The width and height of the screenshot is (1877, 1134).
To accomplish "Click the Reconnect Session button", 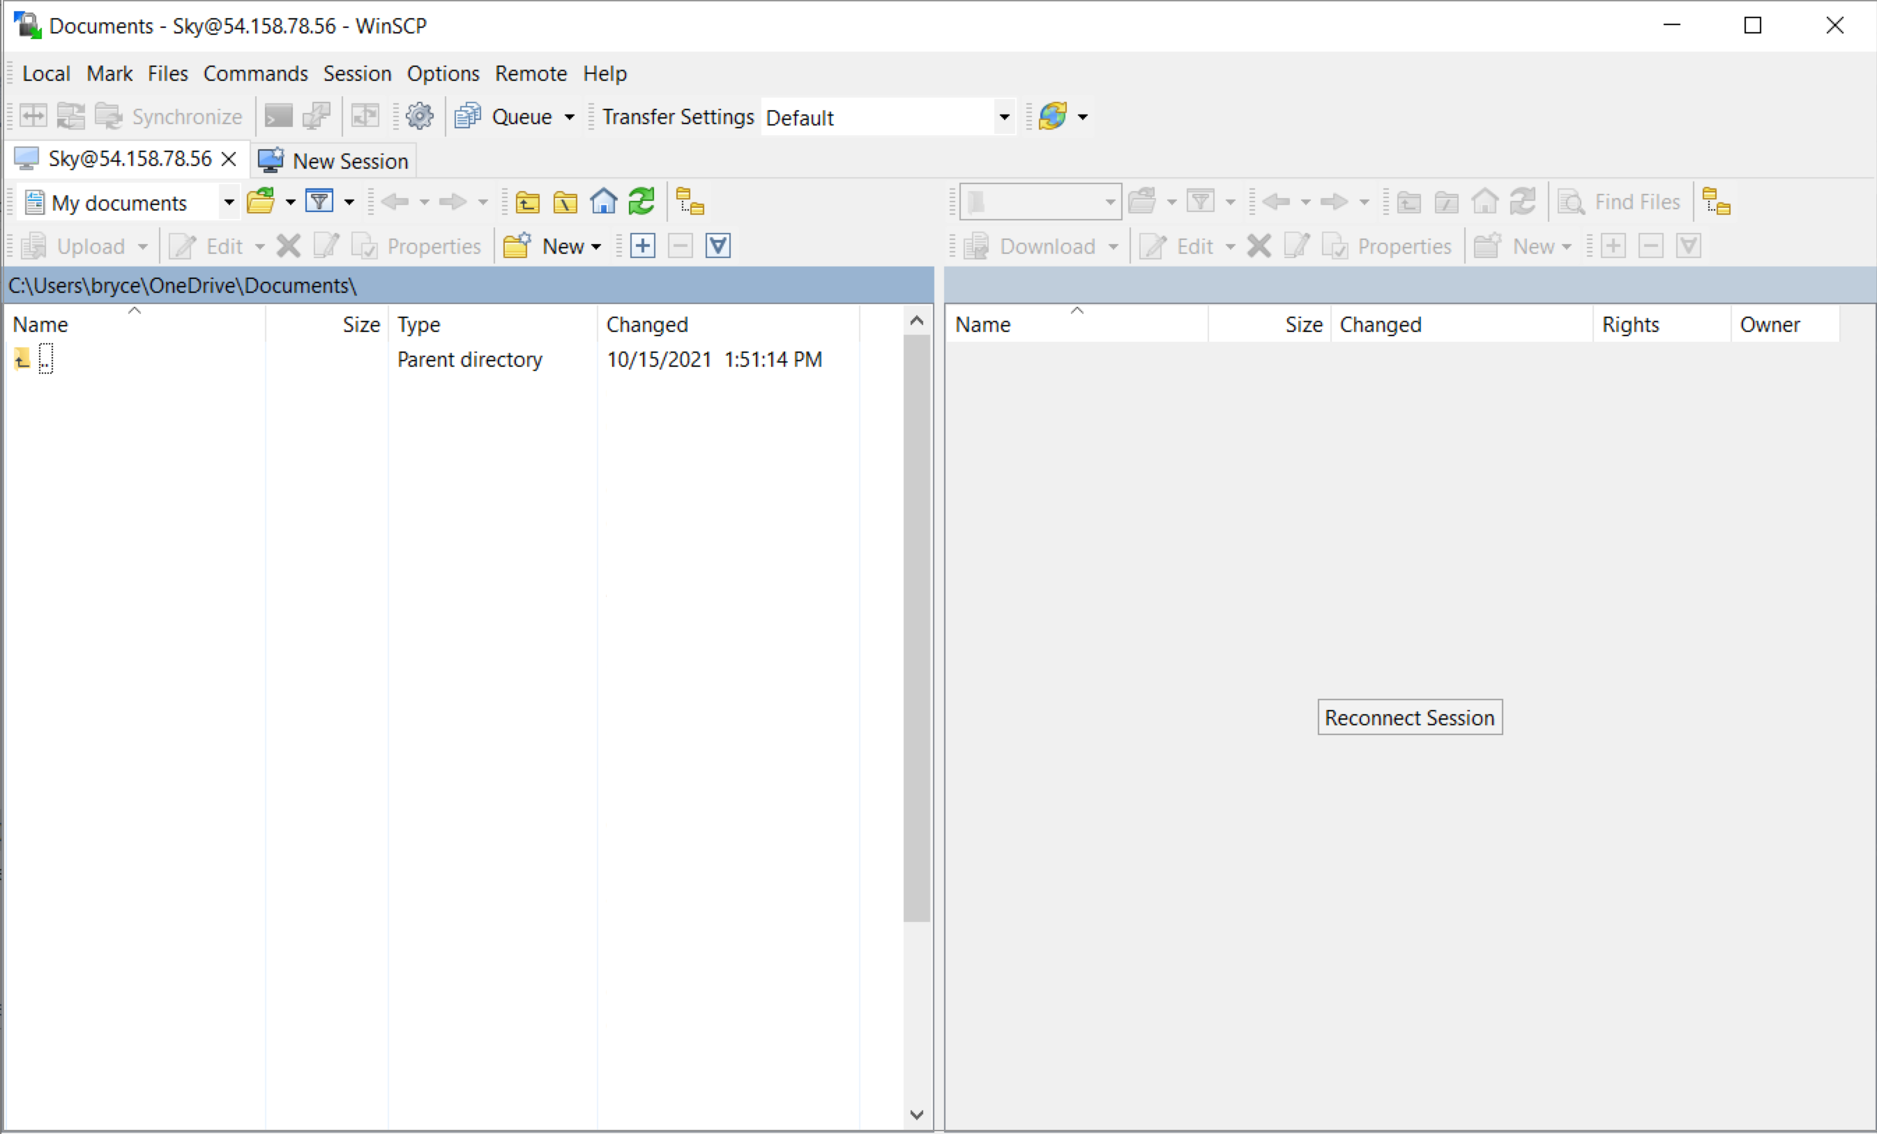I will (1410, 717).
